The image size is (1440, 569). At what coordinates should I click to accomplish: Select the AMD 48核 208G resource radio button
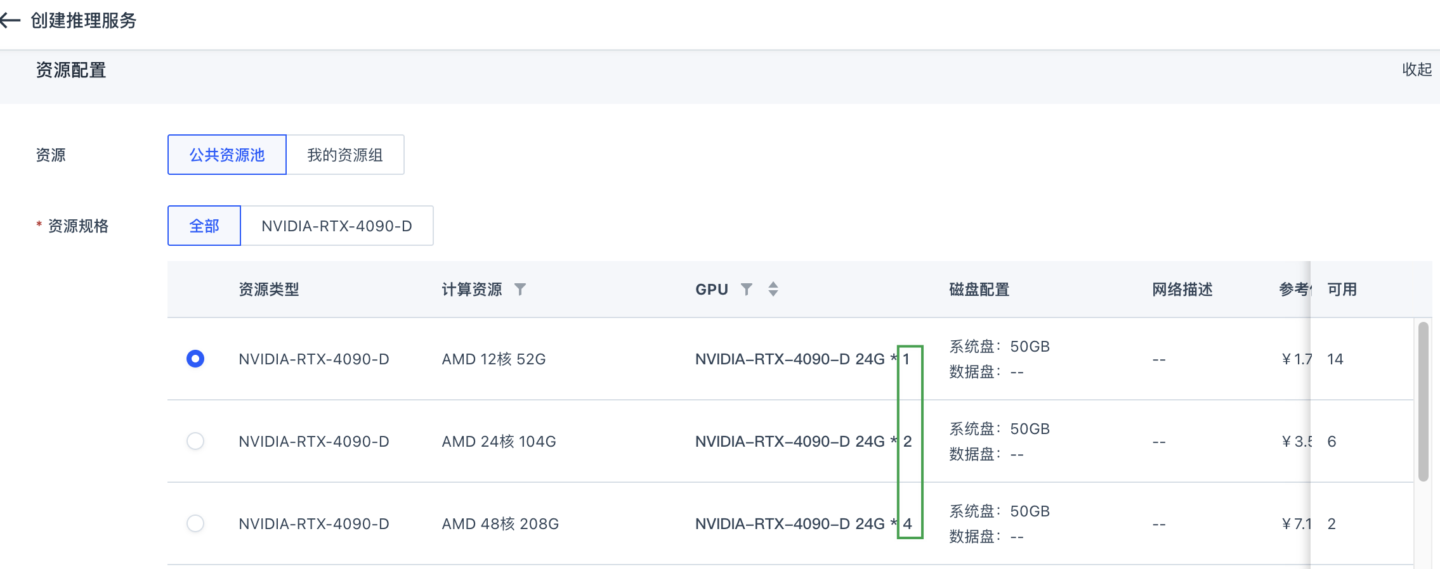coord(195,523)
